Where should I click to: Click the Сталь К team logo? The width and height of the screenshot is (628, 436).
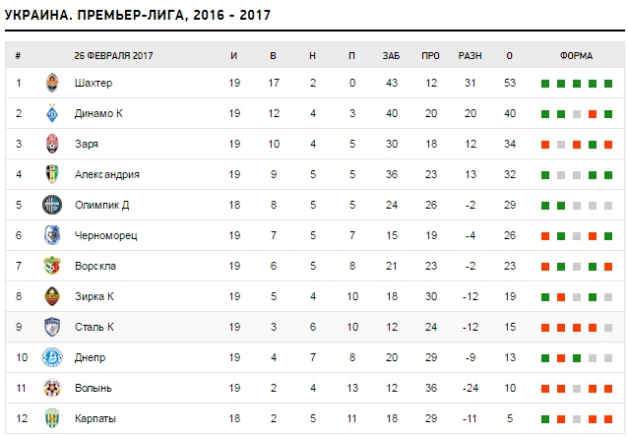[x=52, y=328]
